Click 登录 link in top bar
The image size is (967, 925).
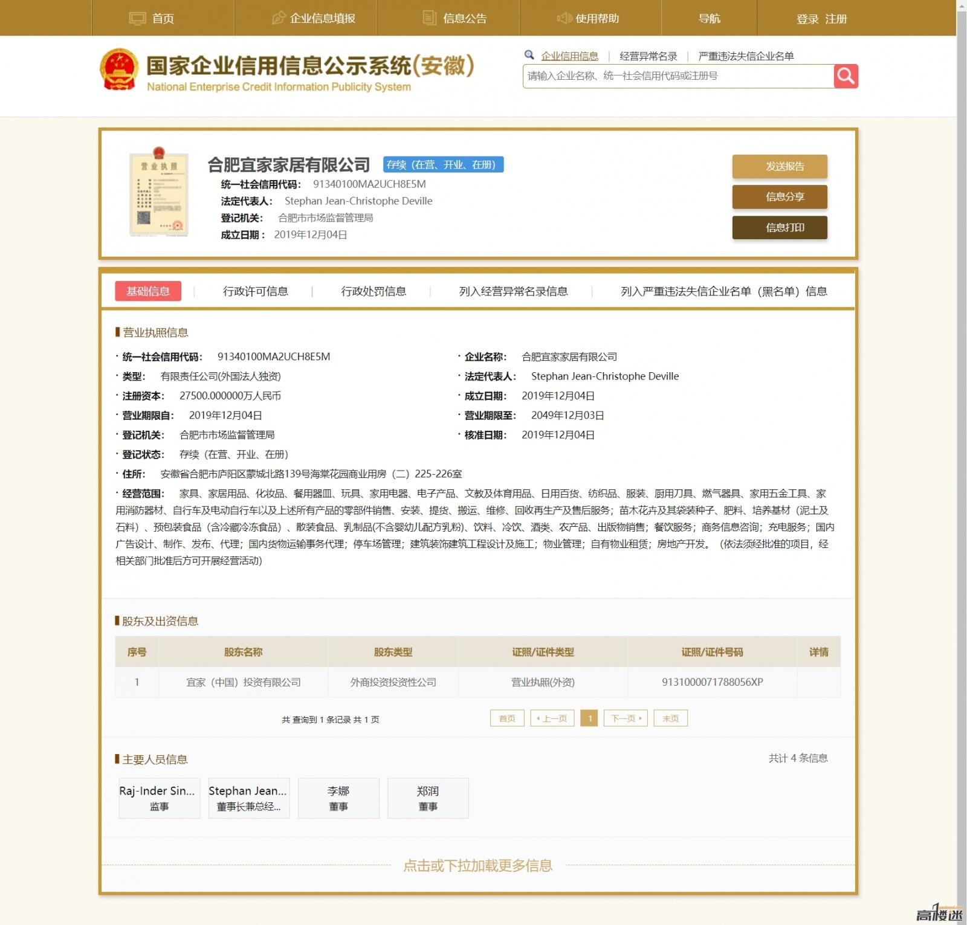coord(807,19)
